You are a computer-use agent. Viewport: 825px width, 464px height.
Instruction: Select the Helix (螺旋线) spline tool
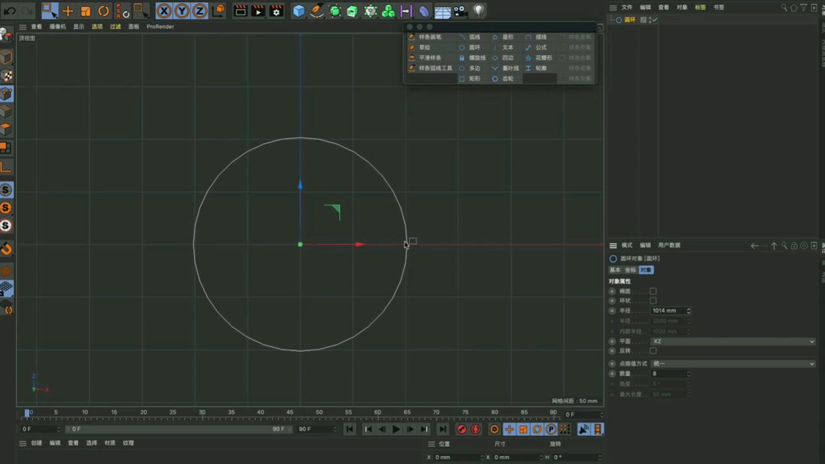tap(477, 57)
